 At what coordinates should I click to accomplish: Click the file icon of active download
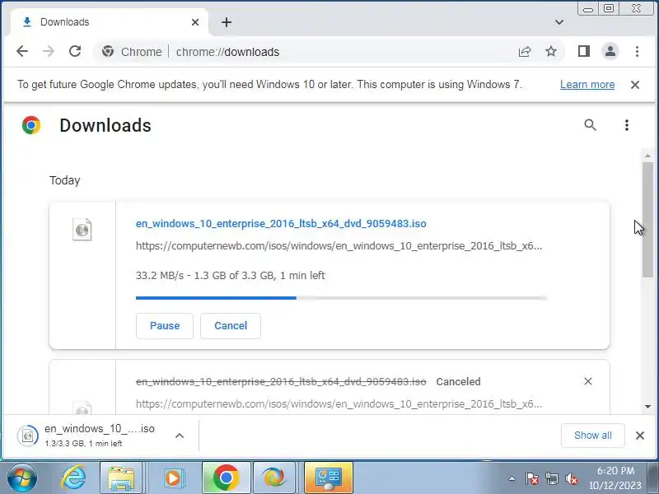[x=82, y=230]
